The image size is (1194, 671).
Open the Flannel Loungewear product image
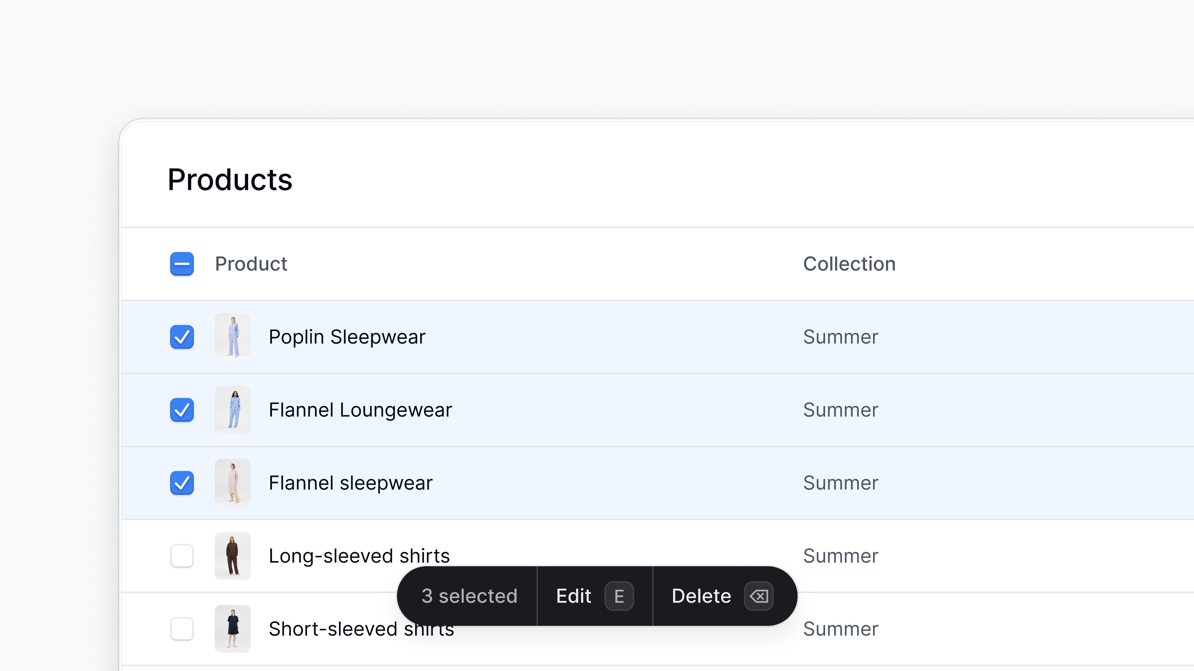(233, 410)
